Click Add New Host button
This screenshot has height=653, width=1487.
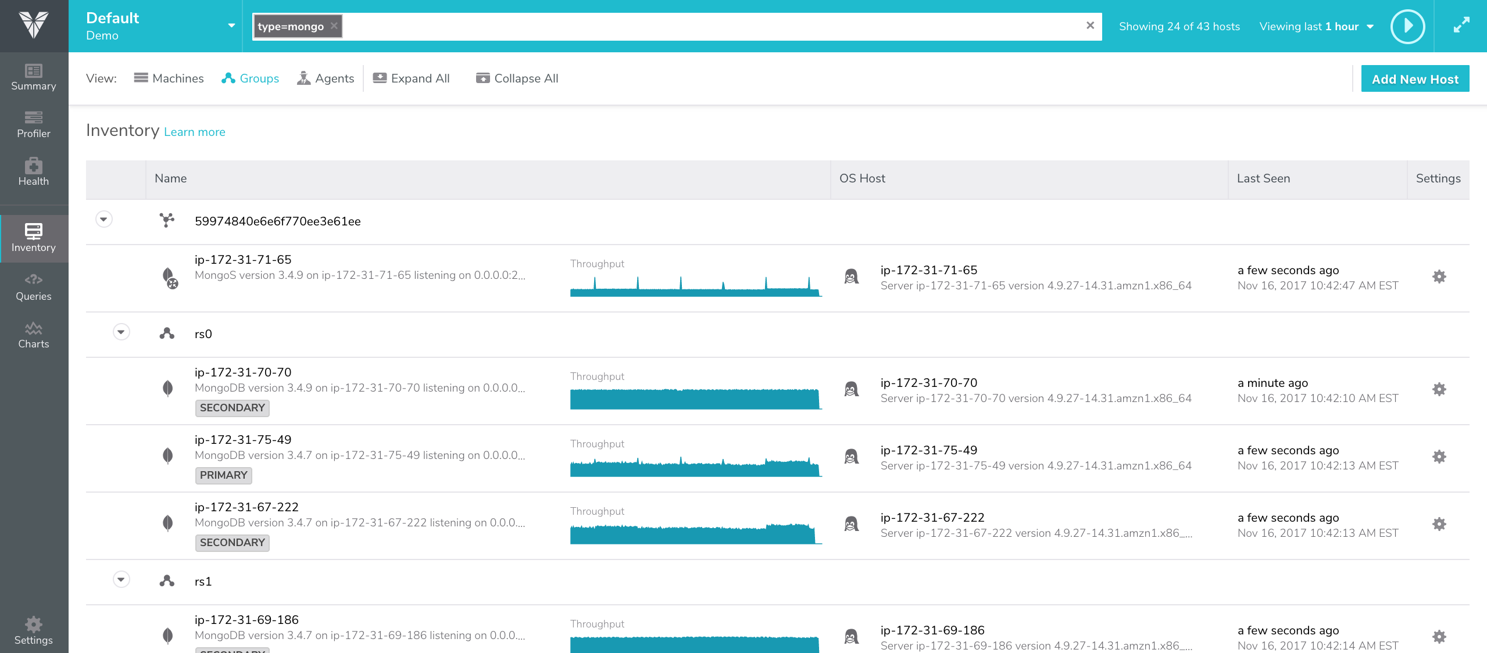pyautogui.click(x=1415, y=79)
